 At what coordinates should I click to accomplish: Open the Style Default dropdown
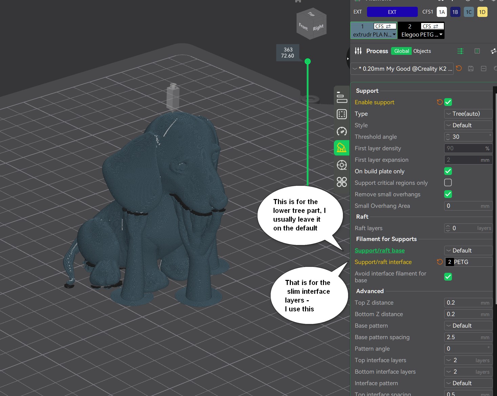tap(468, 125)
